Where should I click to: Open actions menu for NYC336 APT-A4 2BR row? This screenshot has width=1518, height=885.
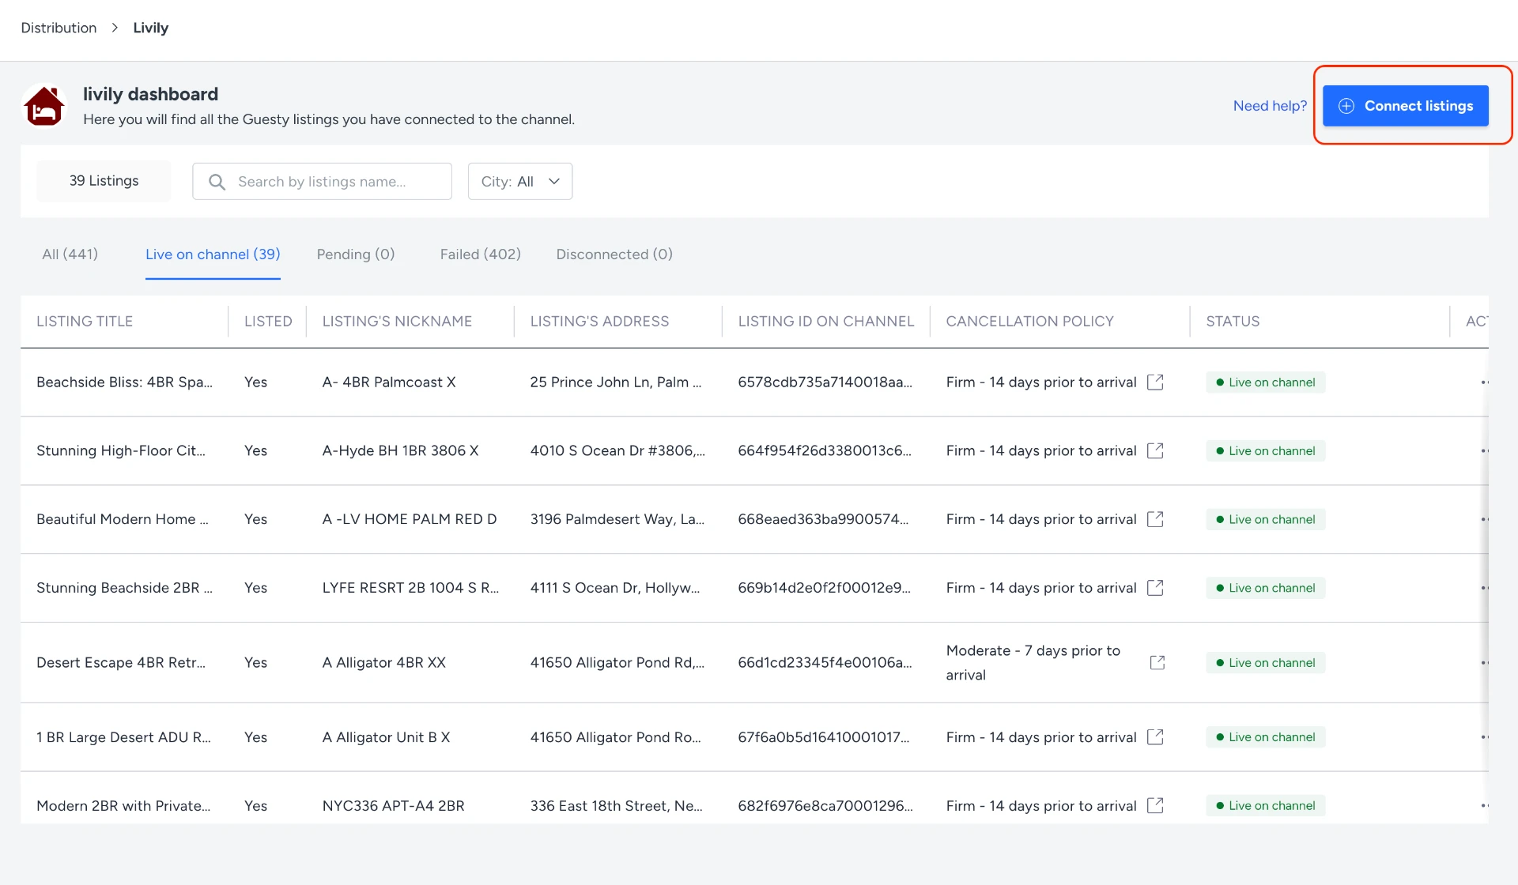click(1484, 806)
